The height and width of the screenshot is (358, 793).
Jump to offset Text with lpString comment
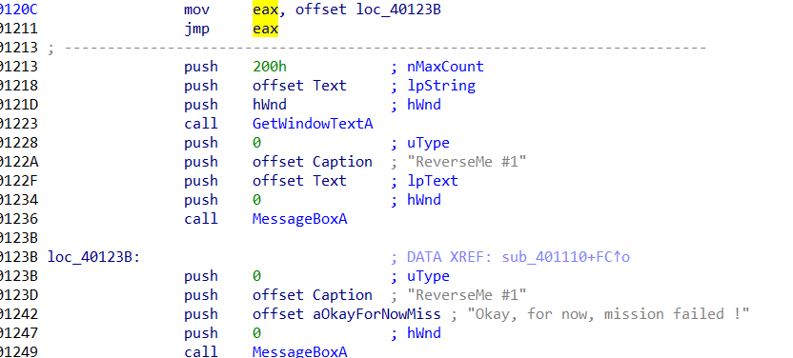click(x=300, y=86)
